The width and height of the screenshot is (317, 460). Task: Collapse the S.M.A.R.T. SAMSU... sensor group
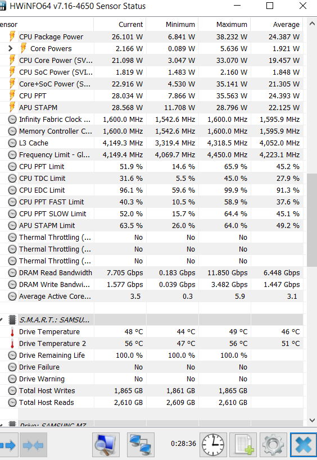click(1, 320)
